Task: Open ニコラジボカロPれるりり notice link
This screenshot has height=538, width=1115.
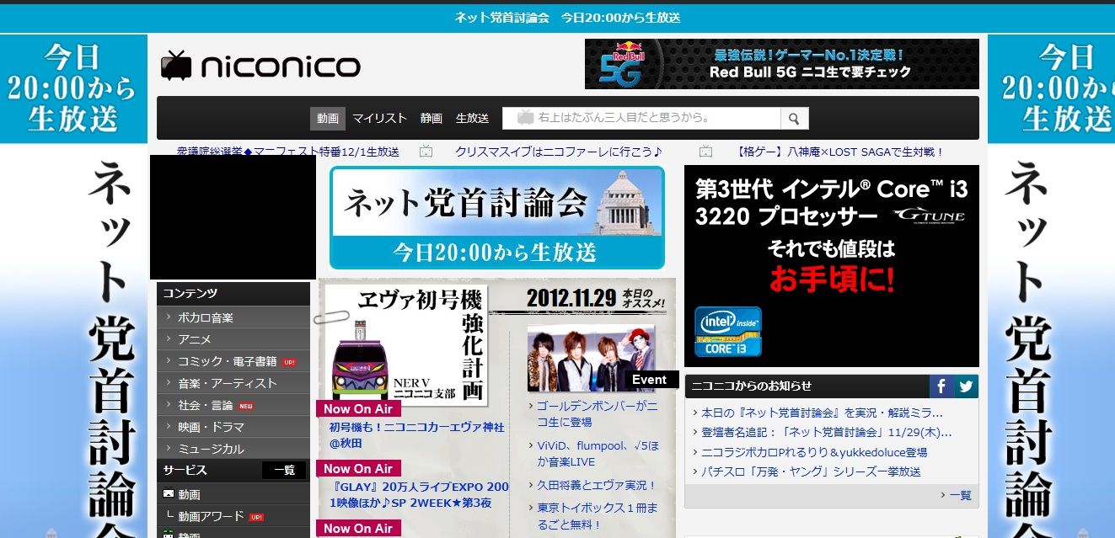Action: click(814, 452)
